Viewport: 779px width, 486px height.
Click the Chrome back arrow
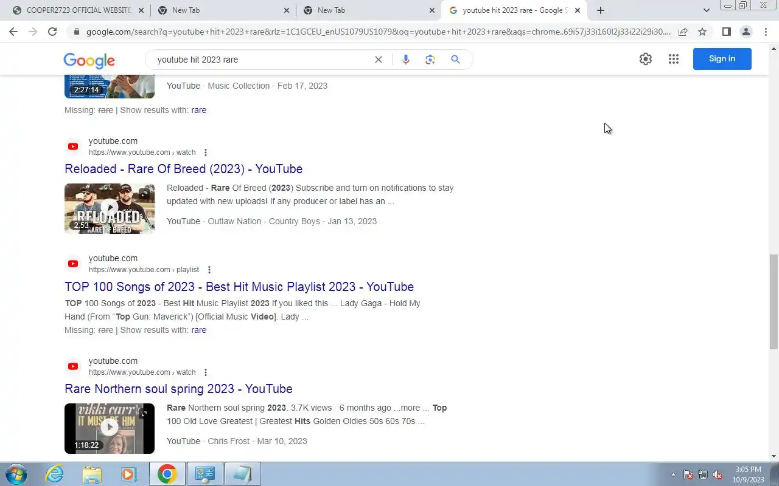point(13,32)
